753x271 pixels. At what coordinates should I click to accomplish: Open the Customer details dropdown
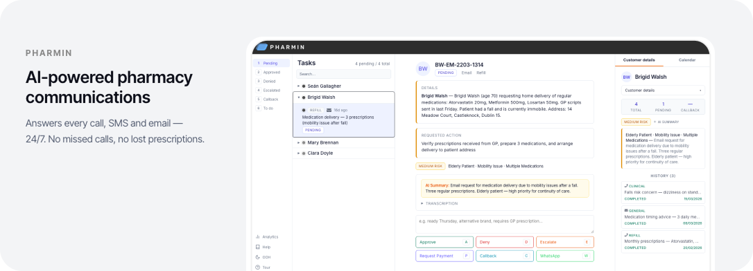pyautogui.click(x=663, y=90)
